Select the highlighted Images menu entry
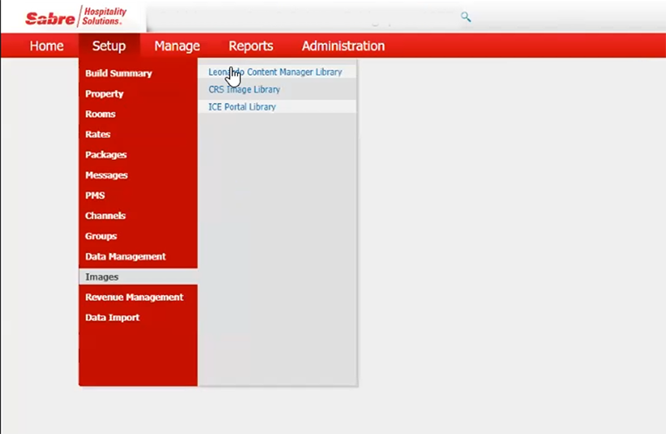This screenshot has width=666, height=434. click(x=138, y=277)
